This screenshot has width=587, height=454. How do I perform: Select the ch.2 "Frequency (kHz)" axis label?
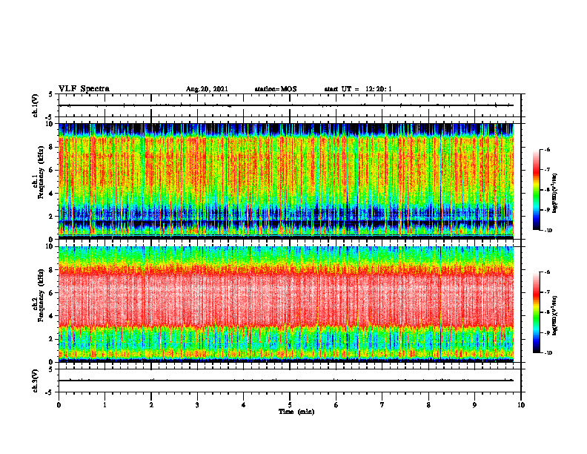coord(40,295)
